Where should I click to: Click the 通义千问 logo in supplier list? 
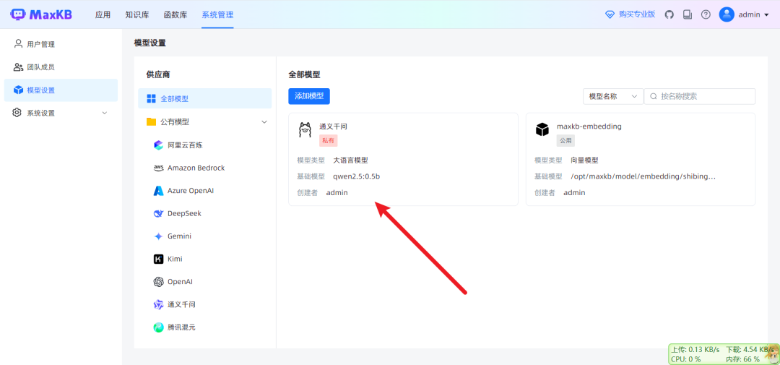(x=158, y=304)
